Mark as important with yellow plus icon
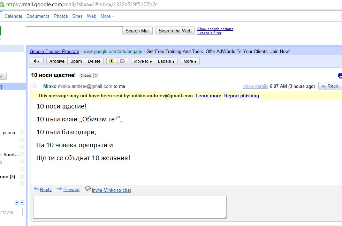Image resolution: width=342 pixels, height=226 pixels. point(112,61)
